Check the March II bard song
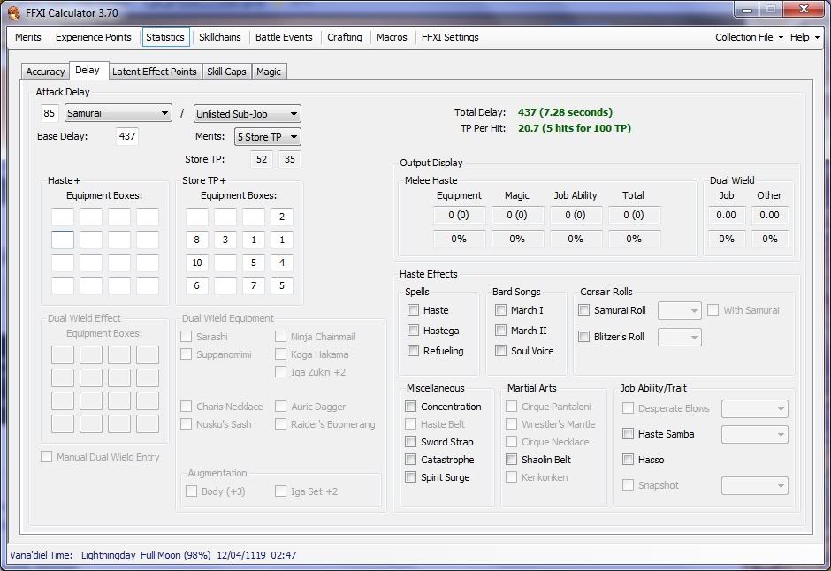Screen dimensions: 831x571 click(x=501, y=331)
